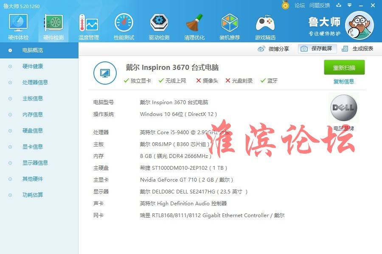Open the title bar dropdown menu arrow
This screenshot has height=254, width=382.
(x=350, y=5)
